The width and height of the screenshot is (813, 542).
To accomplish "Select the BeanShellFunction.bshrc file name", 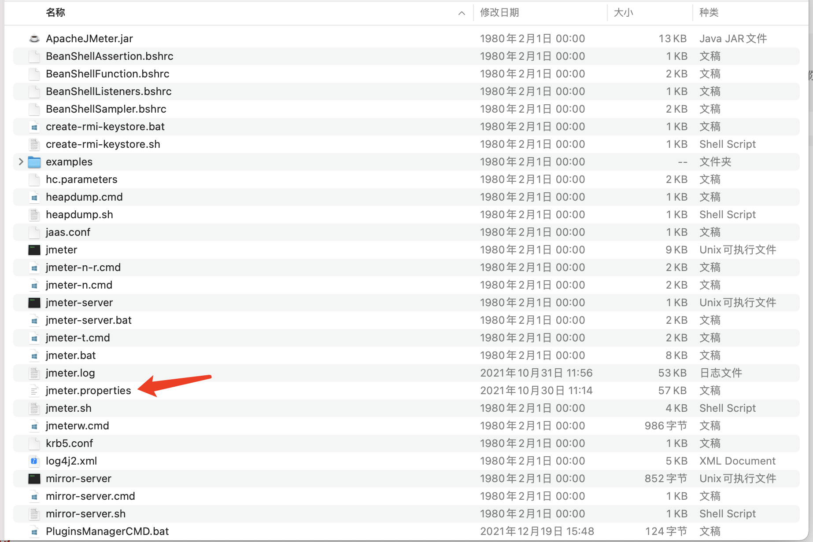I will [x=107, y=74].
